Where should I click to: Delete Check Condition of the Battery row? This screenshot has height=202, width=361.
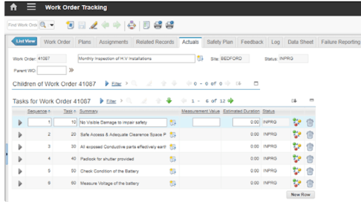[x=310, y=171]
